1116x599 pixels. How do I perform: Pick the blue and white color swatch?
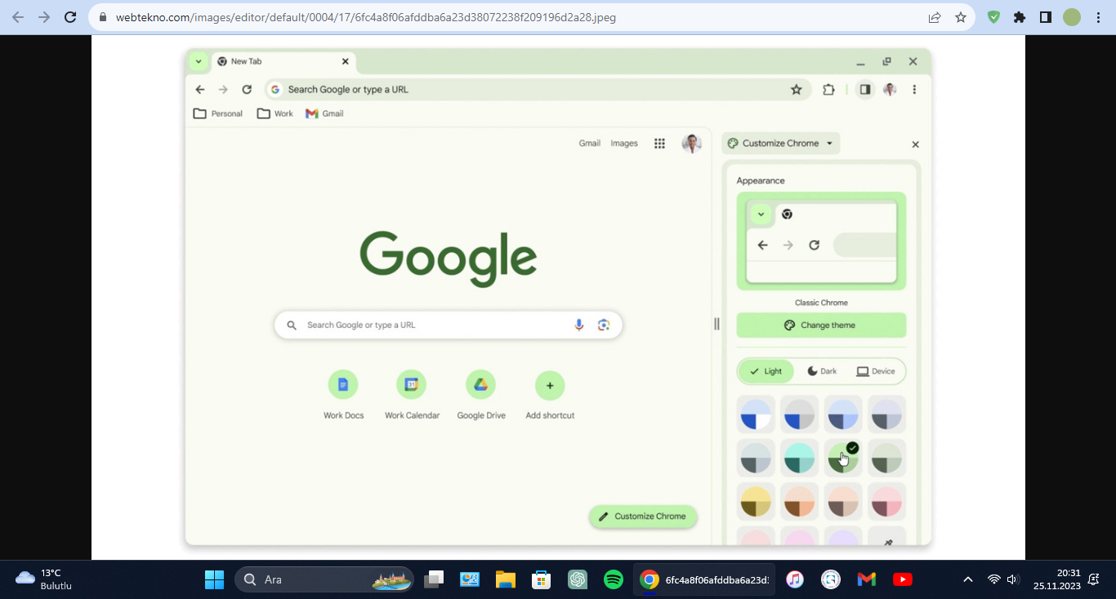pos(757,415)
